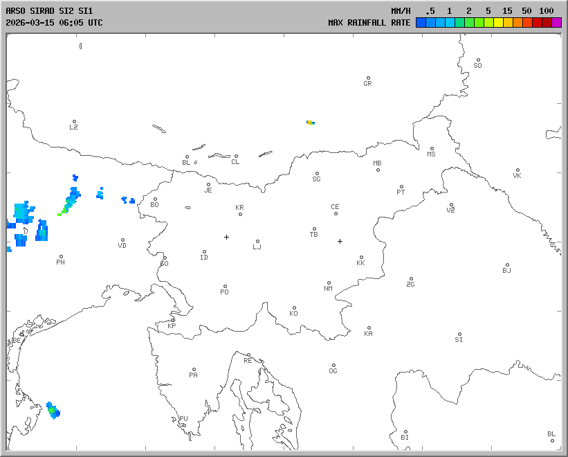Select the GR station marker up north
This screenshot has height=457, width=568.
click(x=368, y=78)
